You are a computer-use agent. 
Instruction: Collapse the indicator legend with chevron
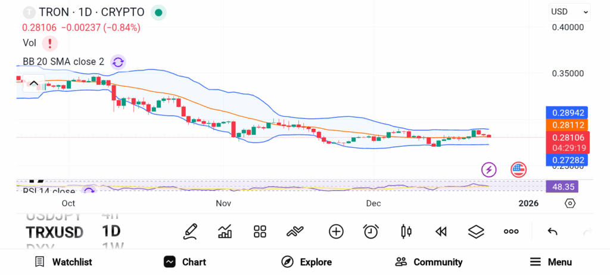pyautogui.click(x=33, y=84)
